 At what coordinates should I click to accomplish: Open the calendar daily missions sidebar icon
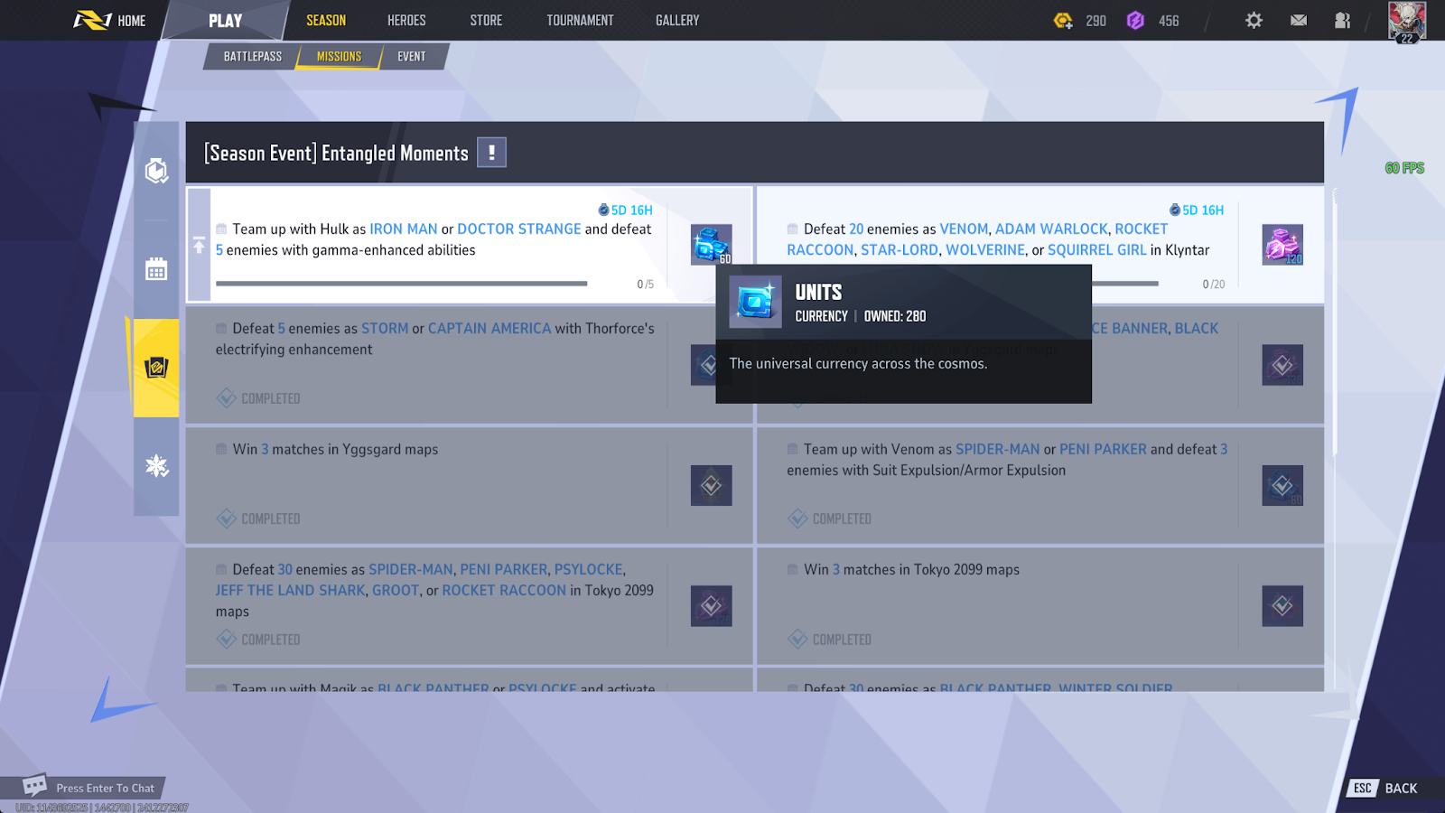click(156, 269)
